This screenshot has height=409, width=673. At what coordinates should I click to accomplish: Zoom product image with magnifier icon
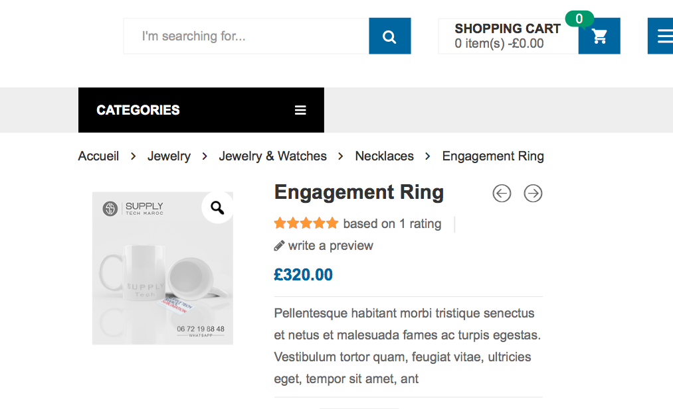coord(217,207)
